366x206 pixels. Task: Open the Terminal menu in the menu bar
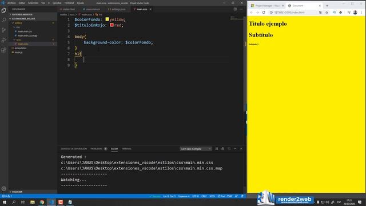point(69,3)
